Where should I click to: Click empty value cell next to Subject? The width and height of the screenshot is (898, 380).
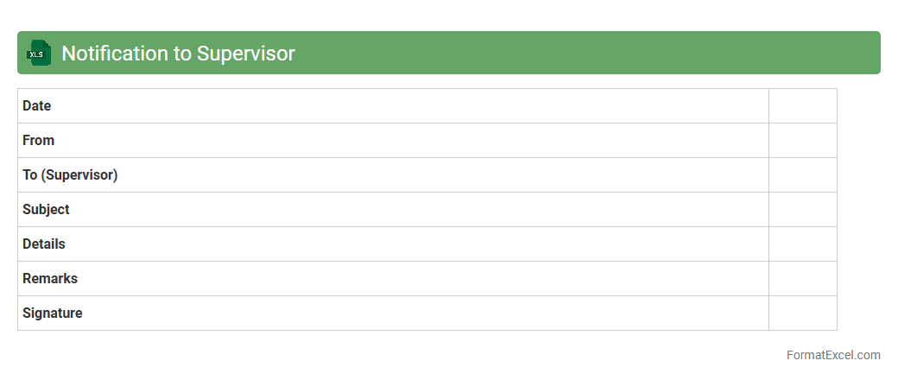[x=802, y=210]
